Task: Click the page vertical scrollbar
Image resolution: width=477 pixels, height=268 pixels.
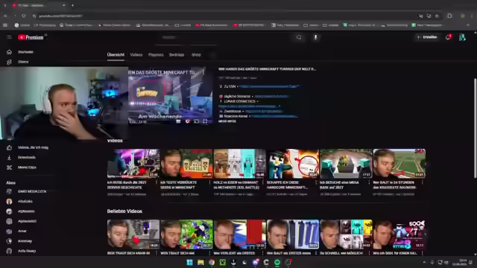Action: (475, 127)
